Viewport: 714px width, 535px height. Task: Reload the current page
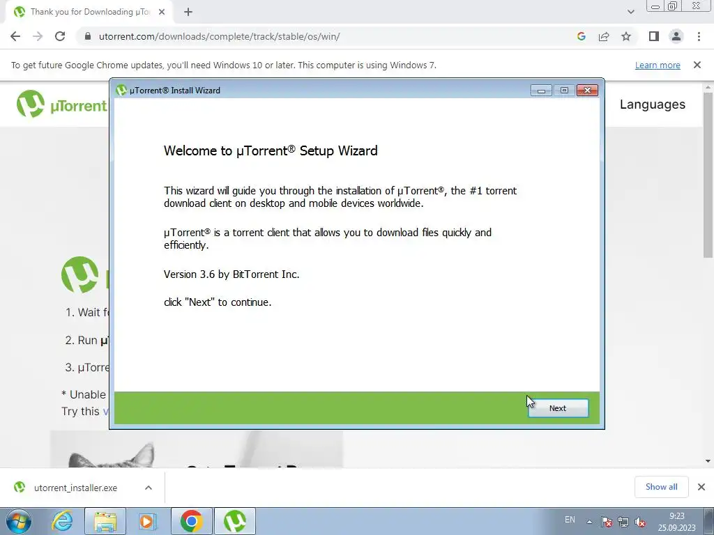coord(60,36)
